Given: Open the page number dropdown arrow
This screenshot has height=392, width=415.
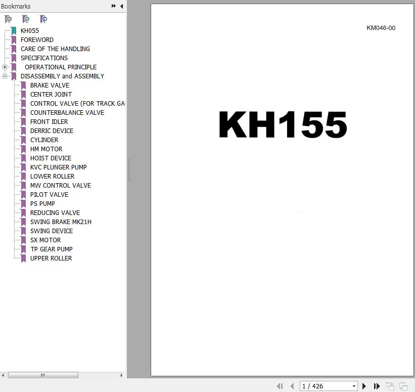Looking at the screenshot, I should click(354, 386).
